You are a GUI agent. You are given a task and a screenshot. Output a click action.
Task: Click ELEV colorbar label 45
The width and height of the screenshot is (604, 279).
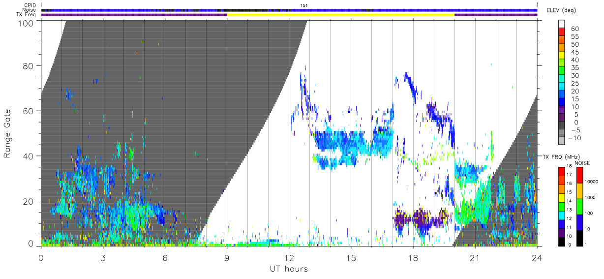click(x=575, y=52)
